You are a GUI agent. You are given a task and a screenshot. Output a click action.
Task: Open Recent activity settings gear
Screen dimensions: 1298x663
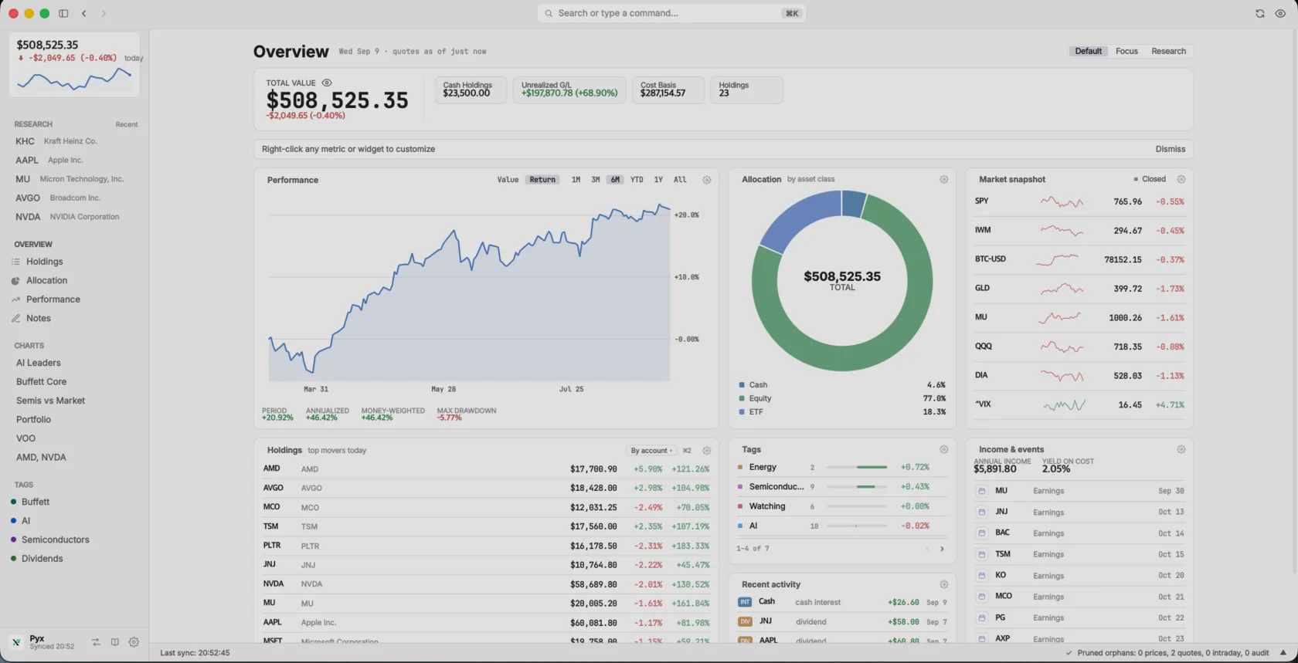pos(943,584)
